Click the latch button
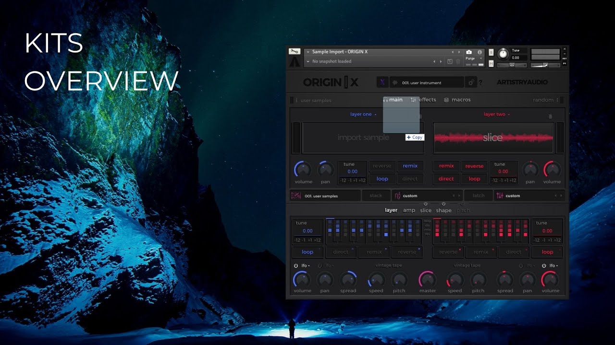The height and width of the screenshot is (345, 615). tap(479, 195)
